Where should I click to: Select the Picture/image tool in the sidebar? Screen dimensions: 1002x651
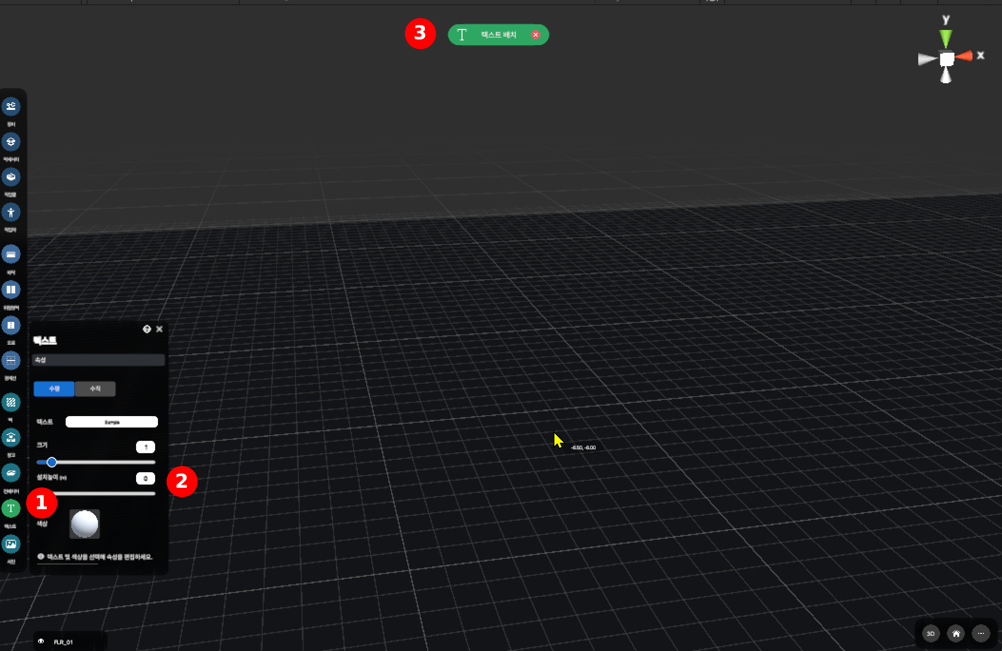pos(11,544)
